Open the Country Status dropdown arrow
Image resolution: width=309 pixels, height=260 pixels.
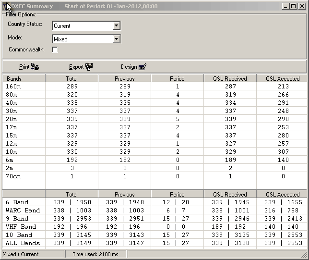(116, 25)
